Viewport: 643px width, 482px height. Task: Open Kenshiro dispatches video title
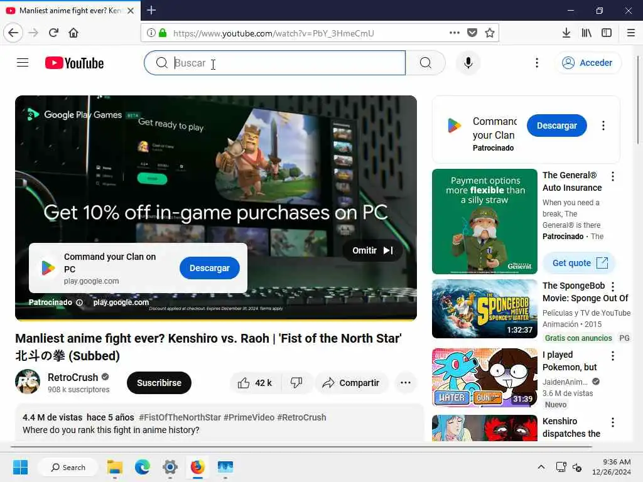571,427
